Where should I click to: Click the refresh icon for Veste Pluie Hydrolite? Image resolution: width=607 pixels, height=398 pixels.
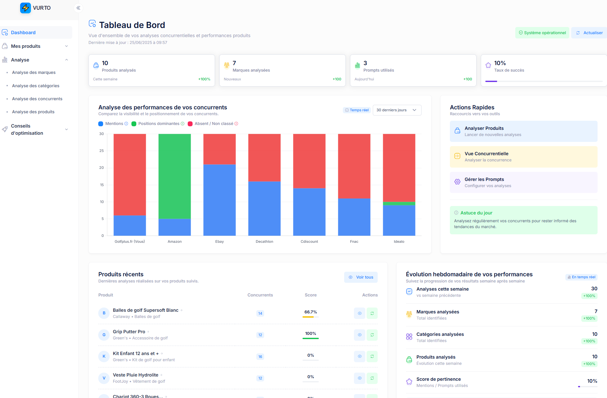pyautogui.click(x=372, y=378)
